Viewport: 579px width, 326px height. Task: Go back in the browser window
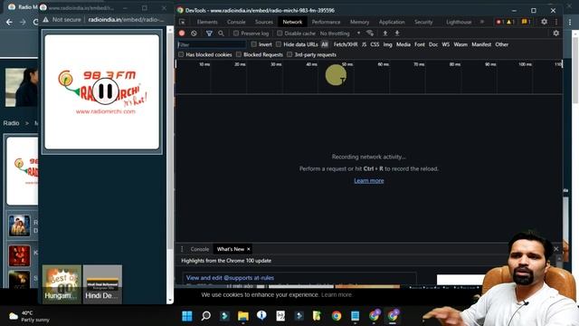pos(9,22)
